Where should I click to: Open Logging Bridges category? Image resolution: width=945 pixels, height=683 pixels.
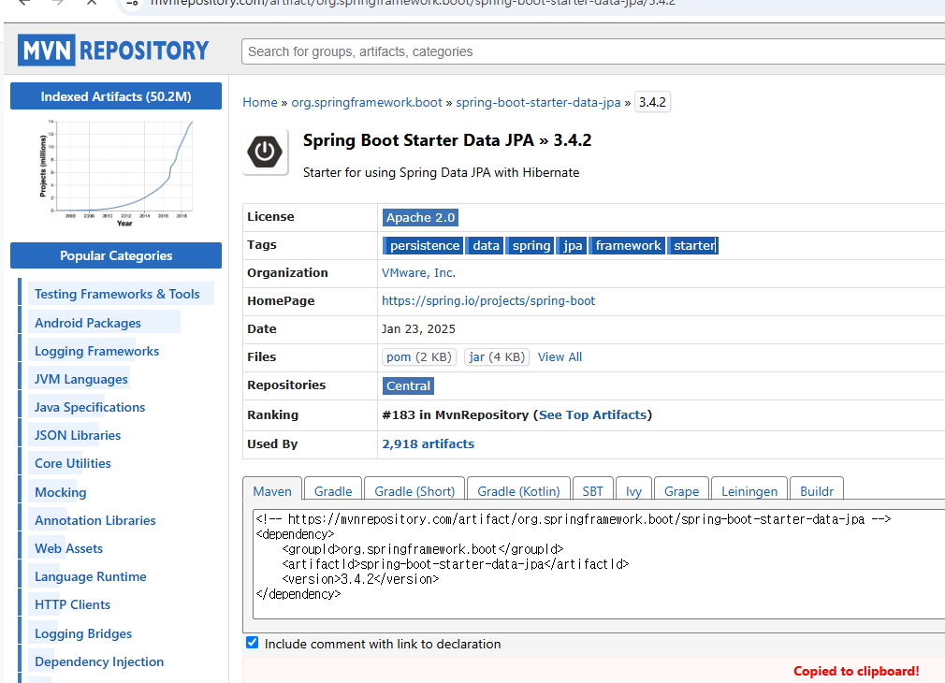[x=82, y=633]
